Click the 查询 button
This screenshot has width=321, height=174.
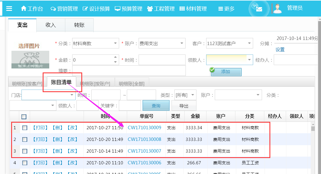point(156,106)
